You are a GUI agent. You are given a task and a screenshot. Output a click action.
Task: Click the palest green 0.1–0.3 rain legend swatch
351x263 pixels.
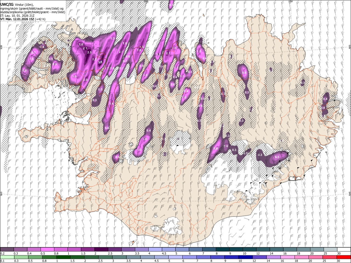(7, 257)
